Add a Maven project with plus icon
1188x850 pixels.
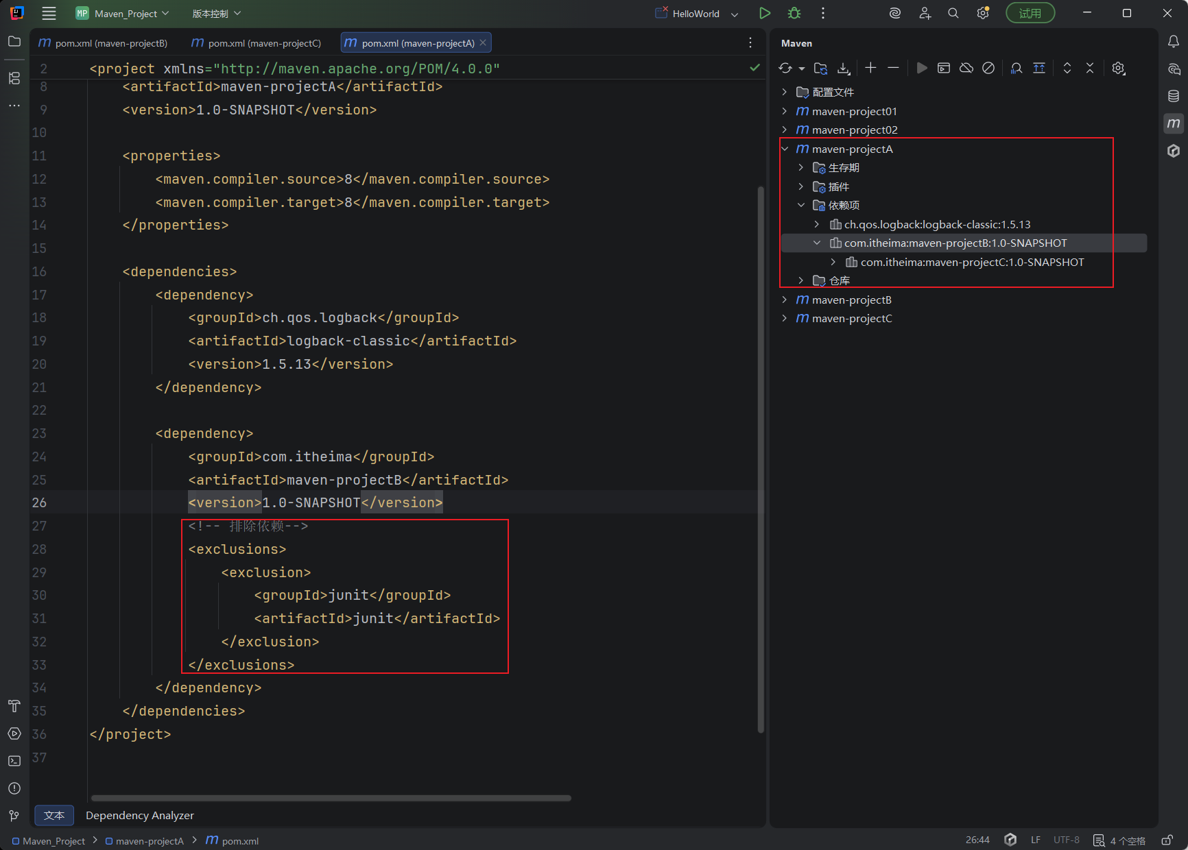(870, 68)
